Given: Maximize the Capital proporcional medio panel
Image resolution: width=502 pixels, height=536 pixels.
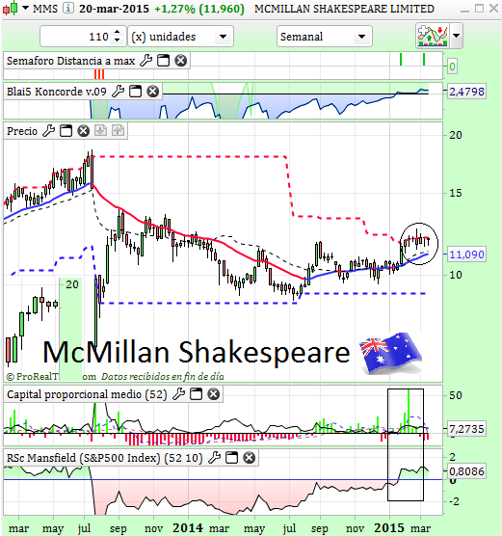Looking at the screenshot, I should coord(197,394).
